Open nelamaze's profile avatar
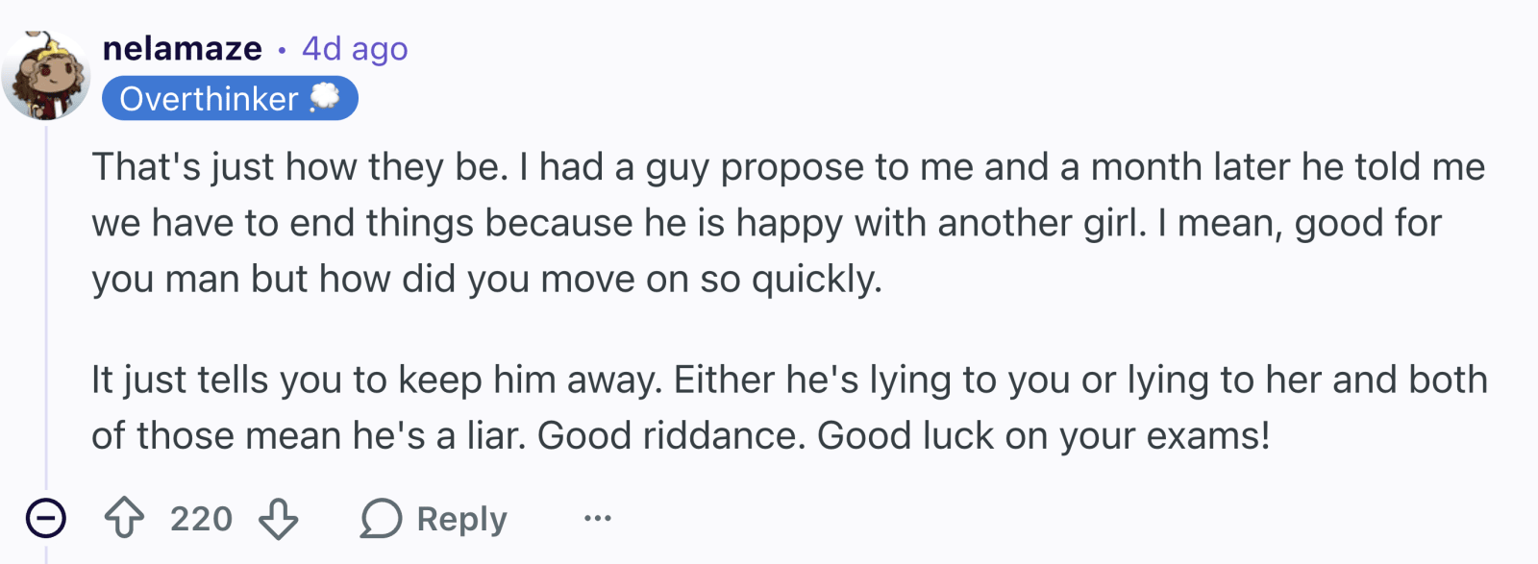The width and height of the screenshot is (1538, 564). click(x=45, y=75)
